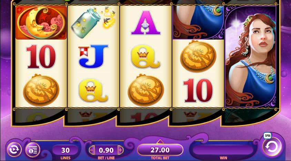This screenshot has width=291, height=161.
Task: Click the crescent moon symbol
Action: [41, 22]
